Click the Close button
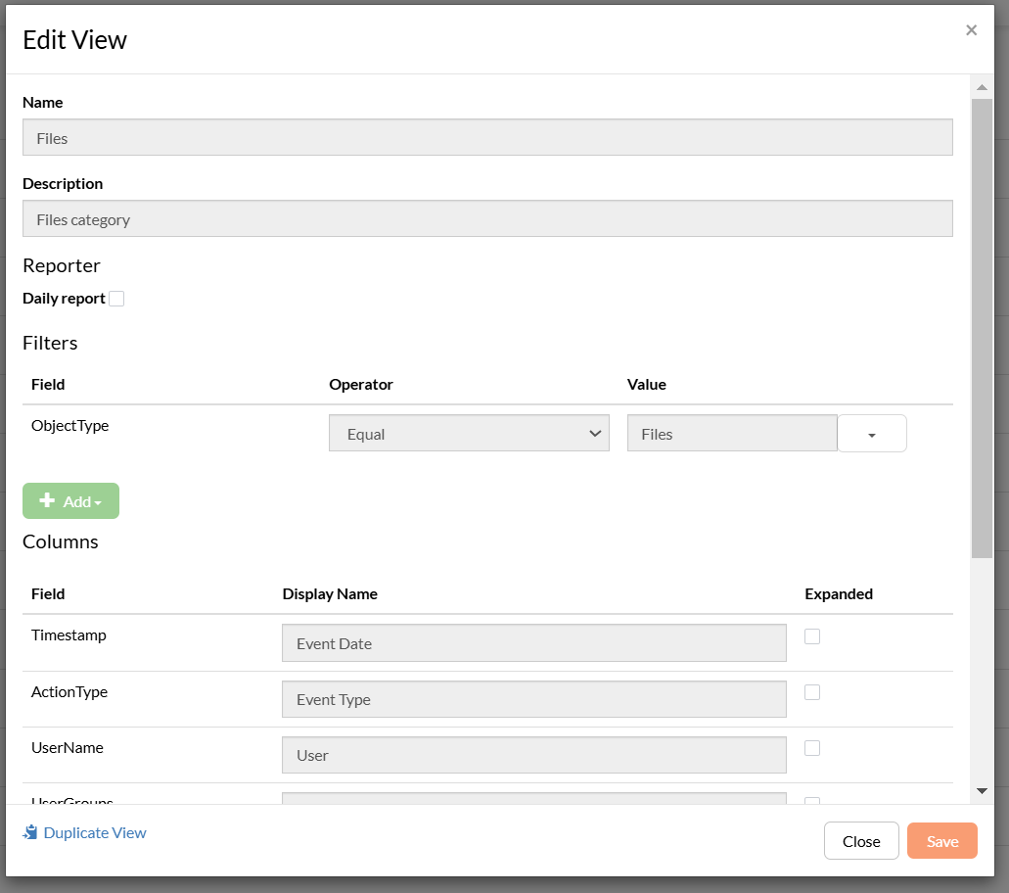 (x=861, y=841)
